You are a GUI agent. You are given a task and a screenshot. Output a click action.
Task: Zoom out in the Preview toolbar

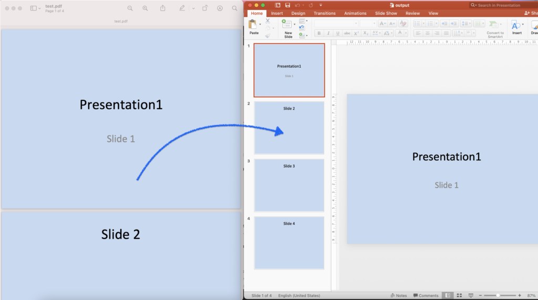(x=130, y=8)
